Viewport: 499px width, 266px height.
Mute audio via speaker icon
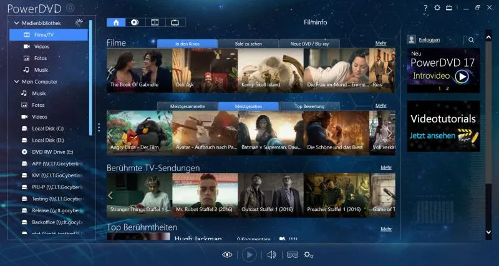click(x=271, y=255)
